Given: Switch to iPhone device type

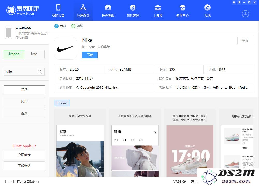Looking at the screenshot, I should coord(14,54).
